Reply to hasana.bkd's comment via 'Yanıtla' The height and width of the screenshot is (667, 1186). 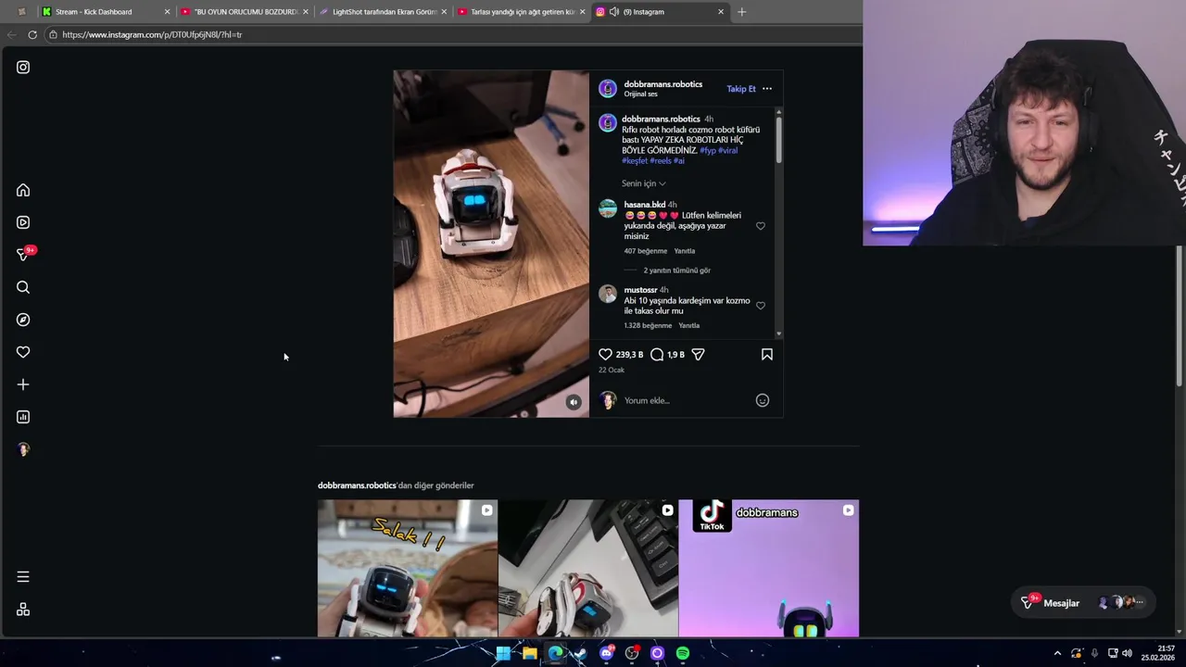pyautogui.click(x=685, y=251)
